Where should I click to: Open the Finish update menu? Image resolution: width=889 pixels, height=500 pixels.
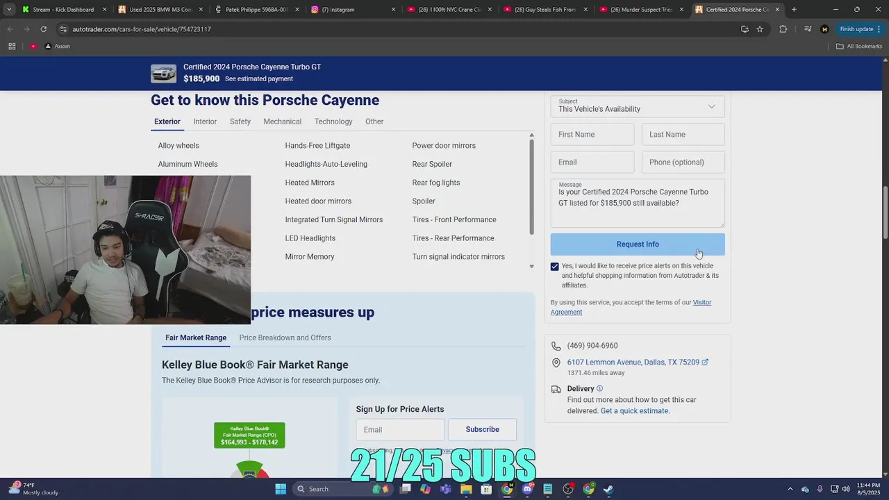point(860,29)
